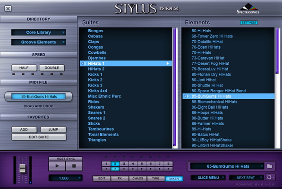The height and width of the screenshot is (189, 282).
Task: Click the play arrow under part 5
Action: (142, 169)
